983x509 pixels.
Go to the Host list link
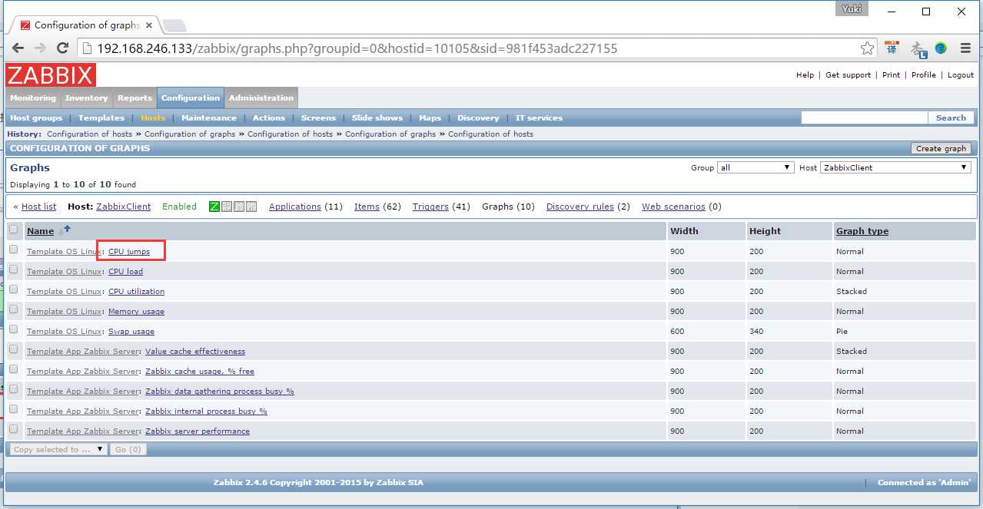[x=39, y=207]
